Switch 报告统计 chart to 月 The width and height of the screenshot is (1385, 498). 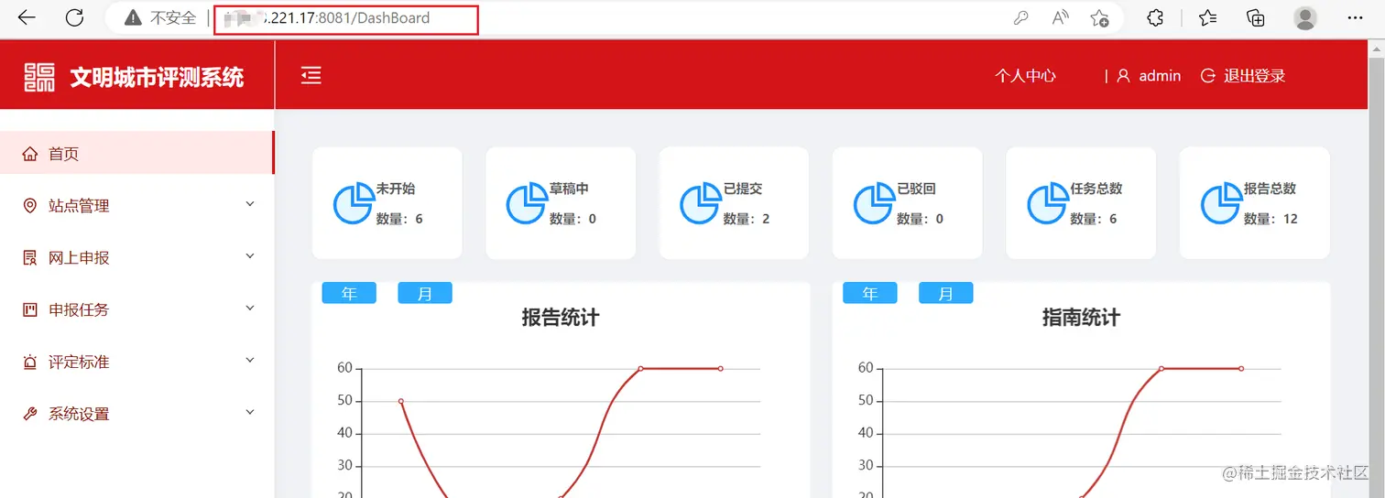tap(425, 293)
